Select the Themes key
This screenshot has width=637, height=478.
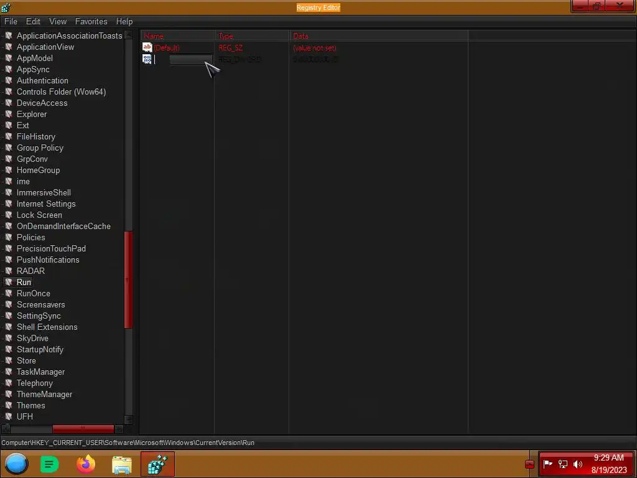[x=31, y=405]
